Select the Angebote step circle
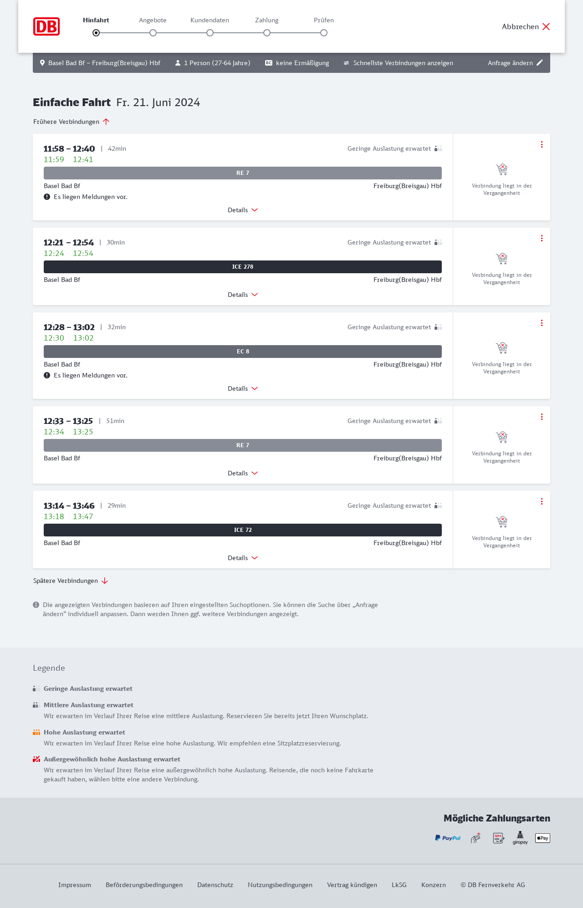The height and width of the screenshot is (908, 583). pos(153,33)
